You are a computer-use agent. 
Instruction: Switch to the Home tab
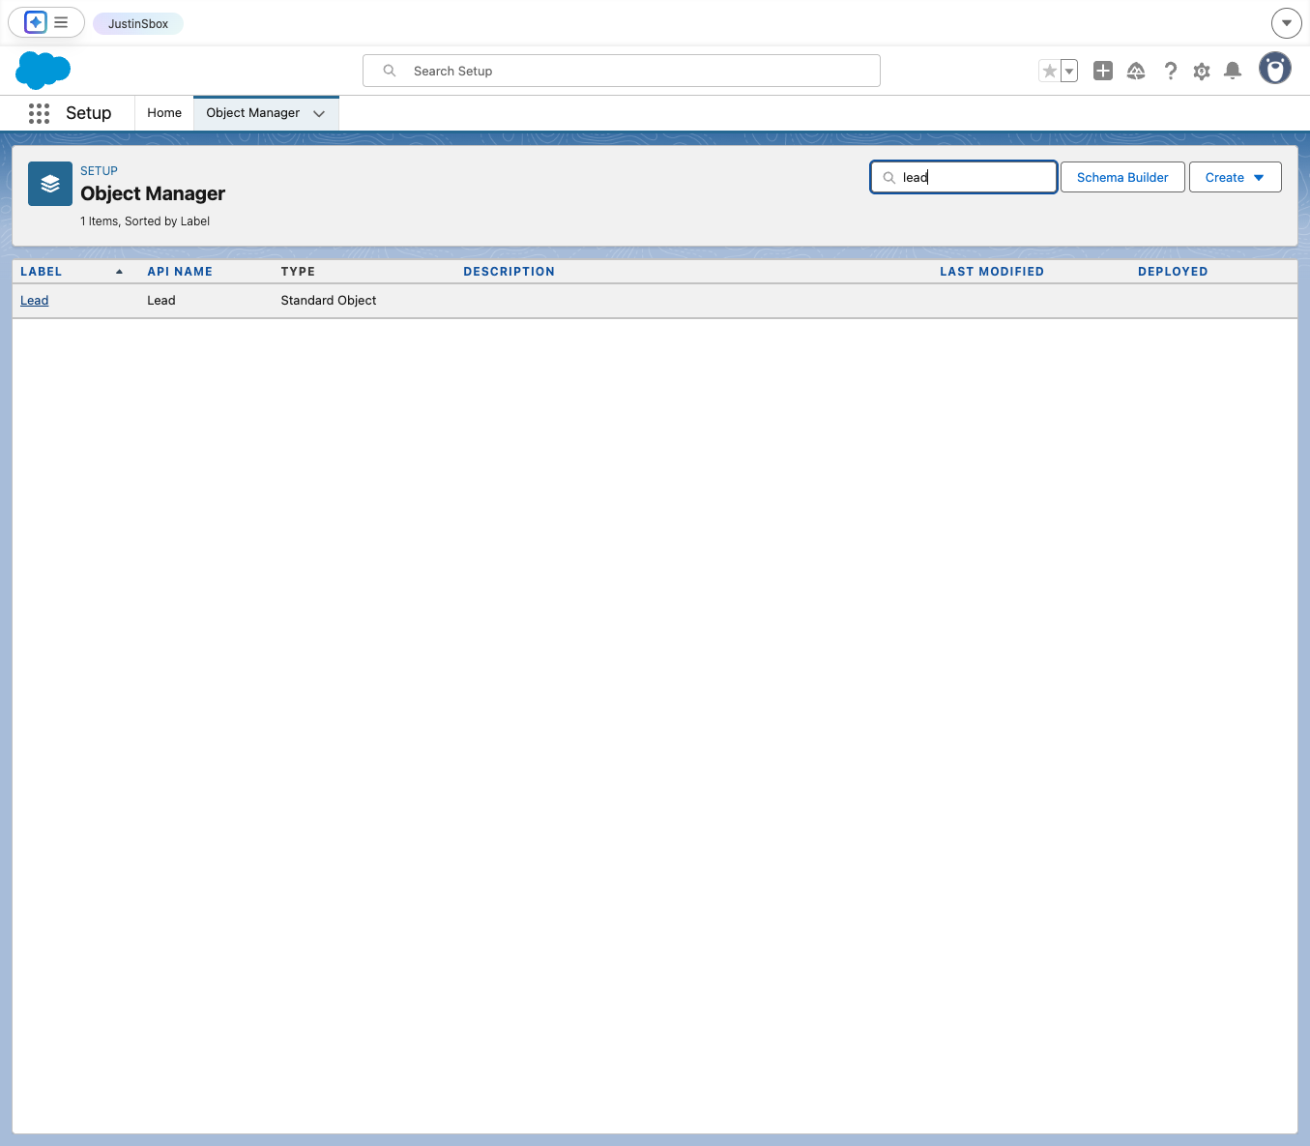[x=164, y=113]
